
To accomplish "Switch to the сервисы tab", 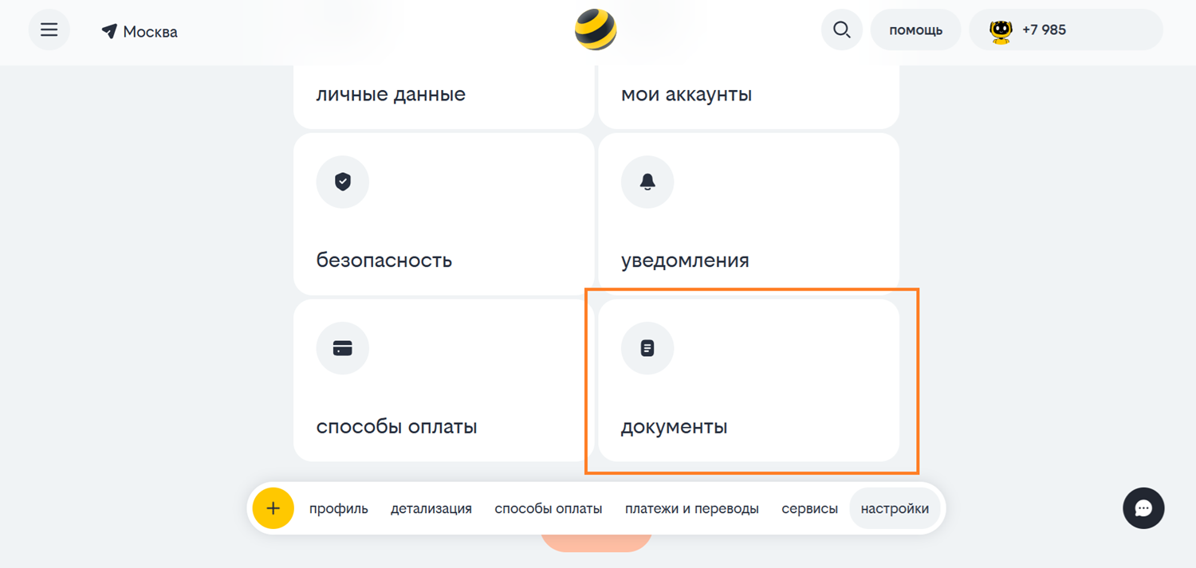I will (x=810, y=508).
